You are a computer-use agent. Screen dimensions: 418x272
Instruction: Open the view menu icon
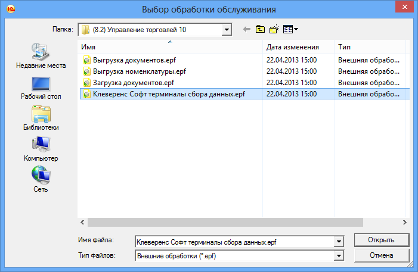290,29
